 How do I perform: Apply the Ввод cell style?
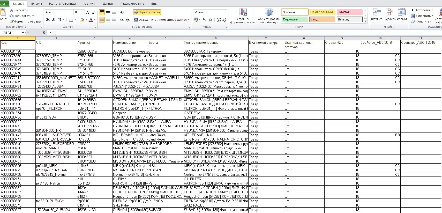pyautogui.click(x=322, y=19)
